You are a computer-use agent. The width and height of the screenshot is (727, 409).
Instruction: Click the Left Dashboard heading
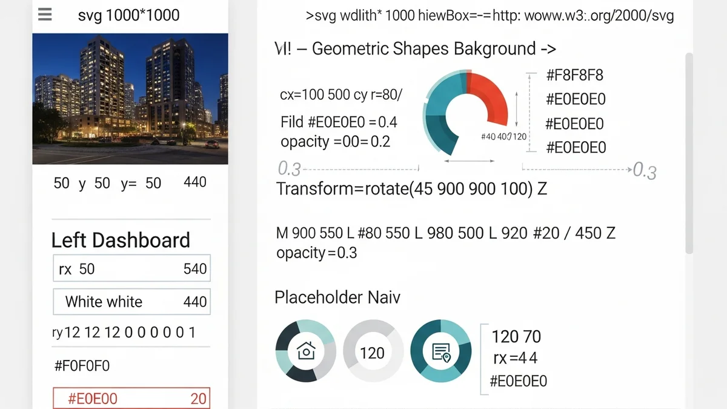coord(121,240)
